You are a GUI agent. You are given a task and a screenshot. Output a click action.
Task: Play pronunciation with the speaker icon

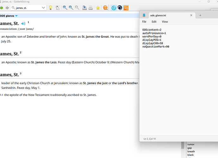tap(23, 24)
